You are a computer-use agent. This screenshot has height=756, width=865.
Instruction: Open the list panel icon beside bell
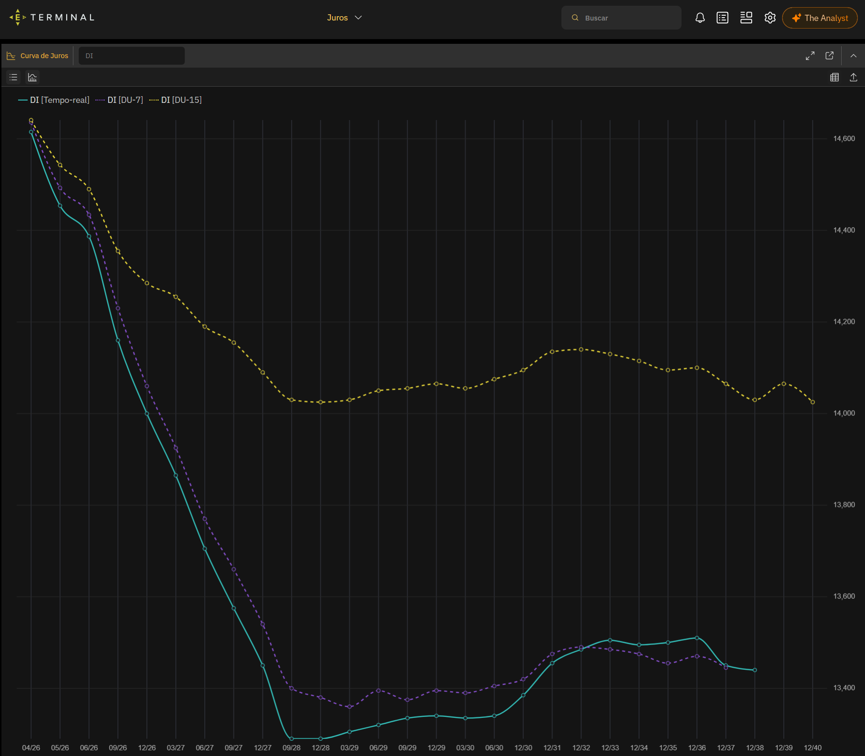pos(723,18)
